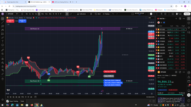Viewport: 191px width, 107px height.
Task: Open favorites star toolbar icon
Action: 3,100
